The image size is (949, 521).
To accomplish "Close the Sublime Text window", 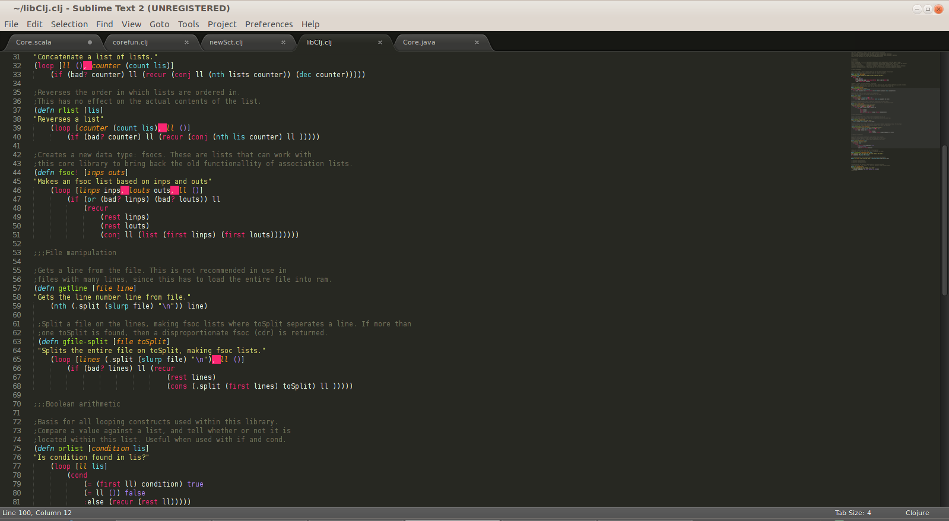I will (938, 9).
